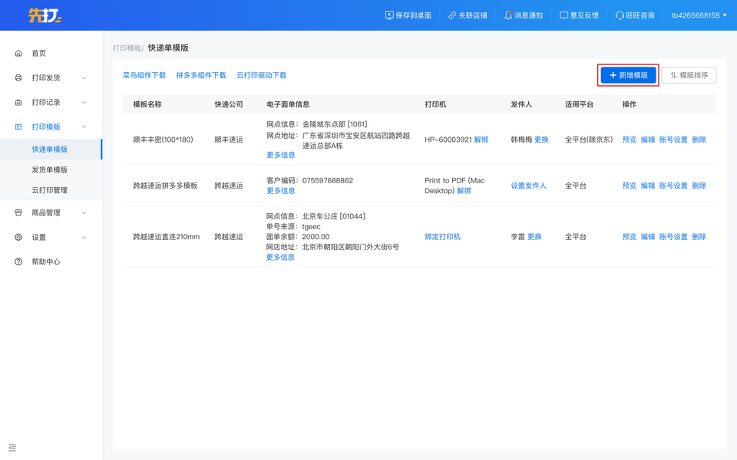Click the printer icon beside 打印发货

pyautogui.click(x=18, y=77)
